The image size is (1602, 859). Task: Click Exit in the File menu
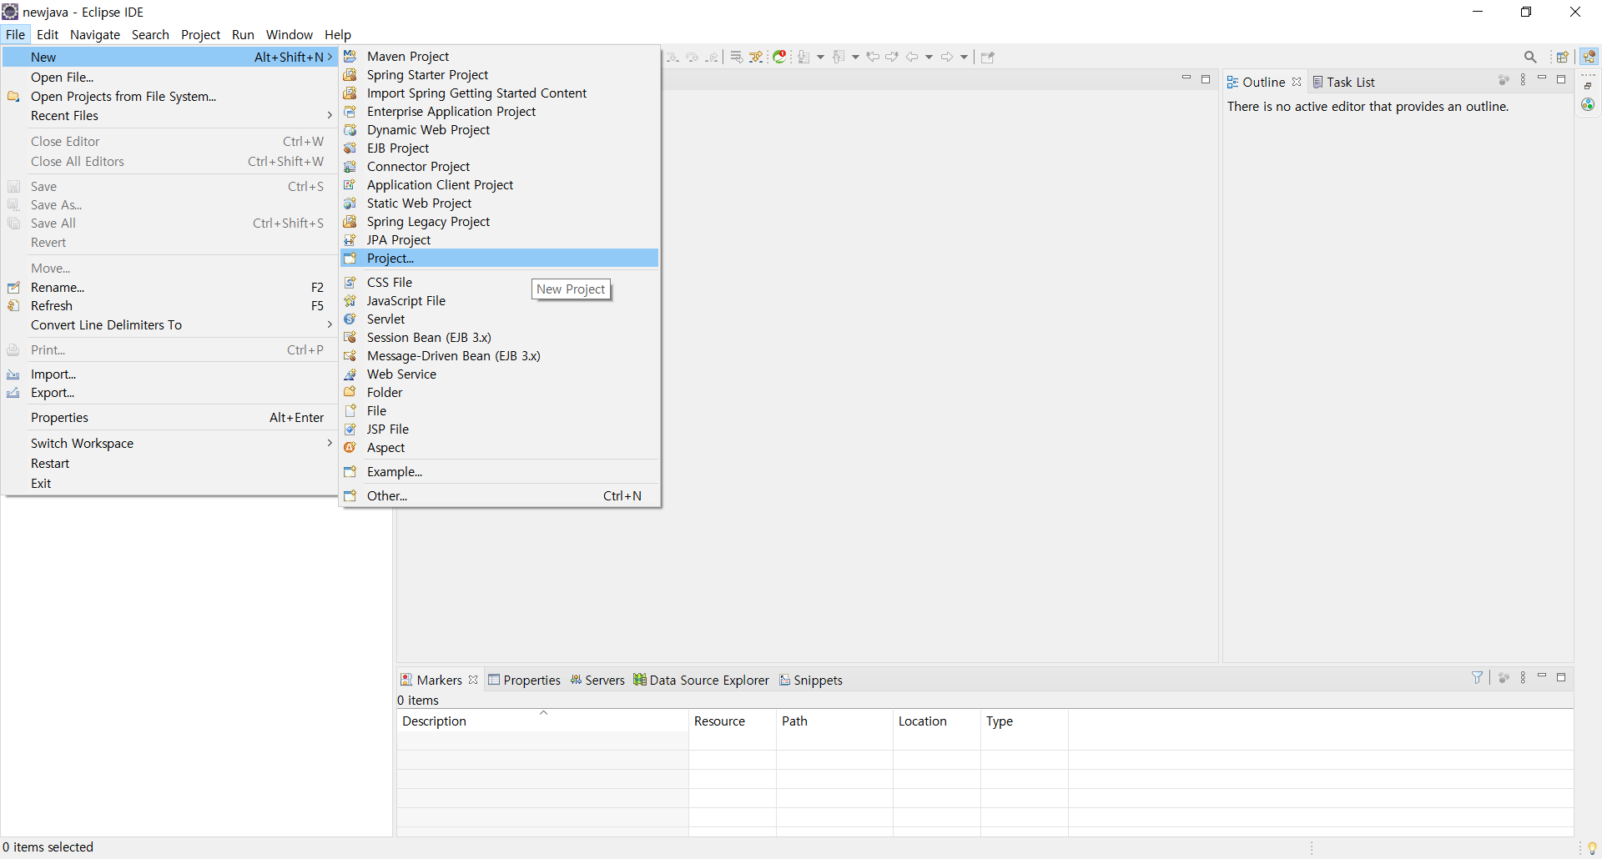tap(169, 483)
